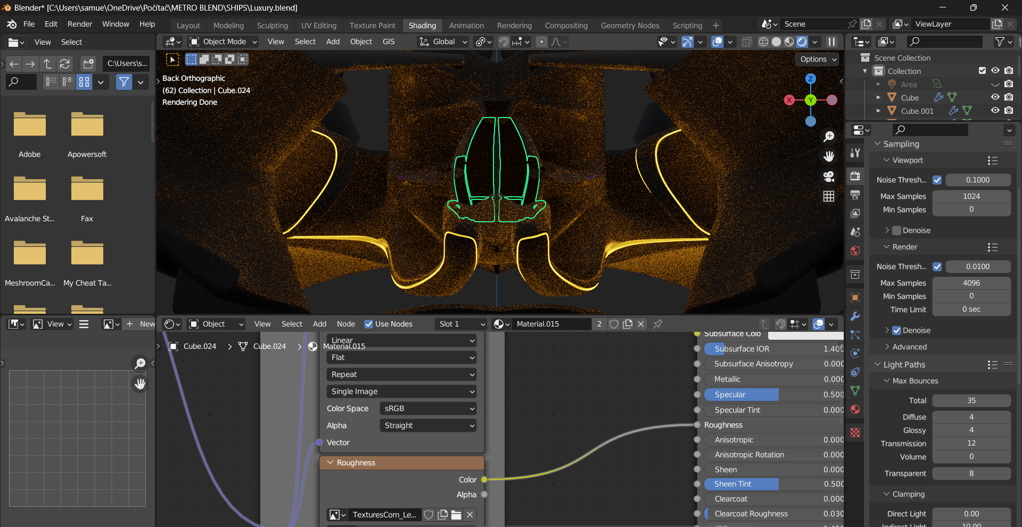Uncheck the Use Nodes checkbox
Image resolution: width=1022 pixels, height=527 pixels.
point(368,324)
